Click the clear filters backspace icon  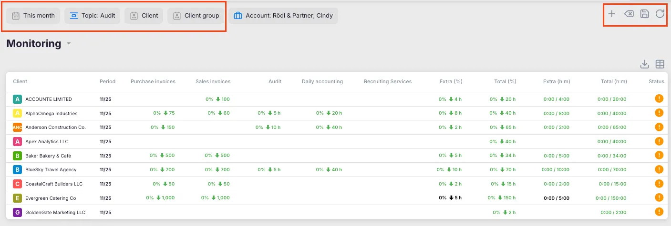tap(629, 14)
